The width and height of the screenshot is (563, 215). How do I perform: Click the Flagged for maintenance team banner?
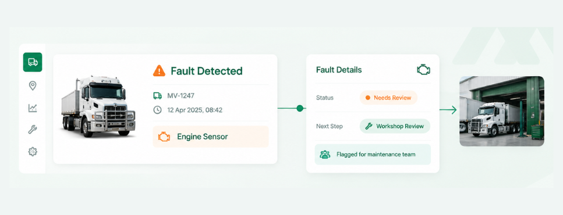coord(373,155)
